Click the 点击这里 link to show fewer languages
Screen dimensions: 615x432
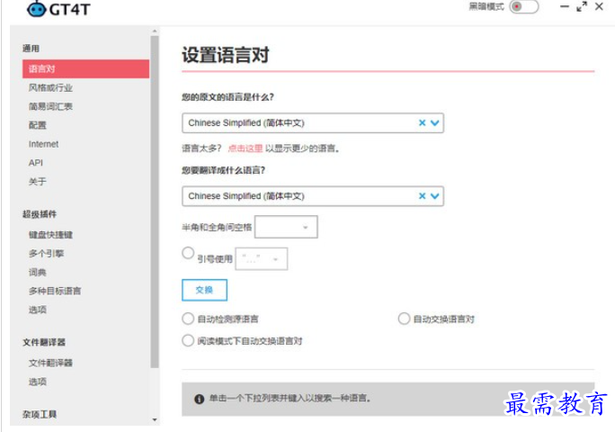(x=245, y=148)
